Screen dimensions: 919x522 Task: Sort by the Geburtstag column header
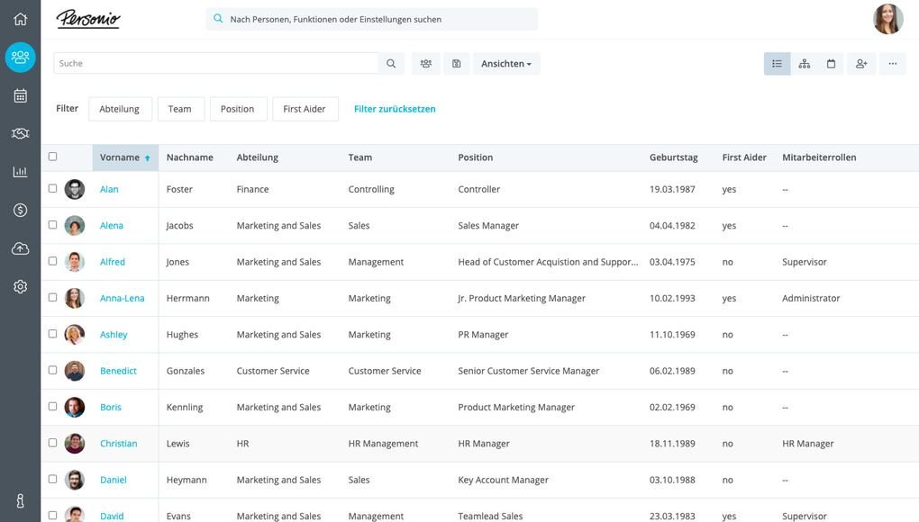[673, 157]
